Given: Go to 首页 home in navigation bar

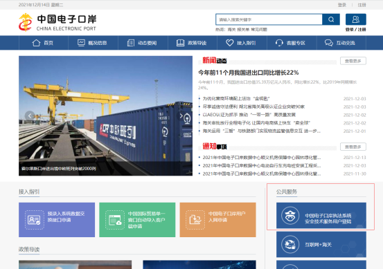Looking at the screenshot, I should 44,43.
